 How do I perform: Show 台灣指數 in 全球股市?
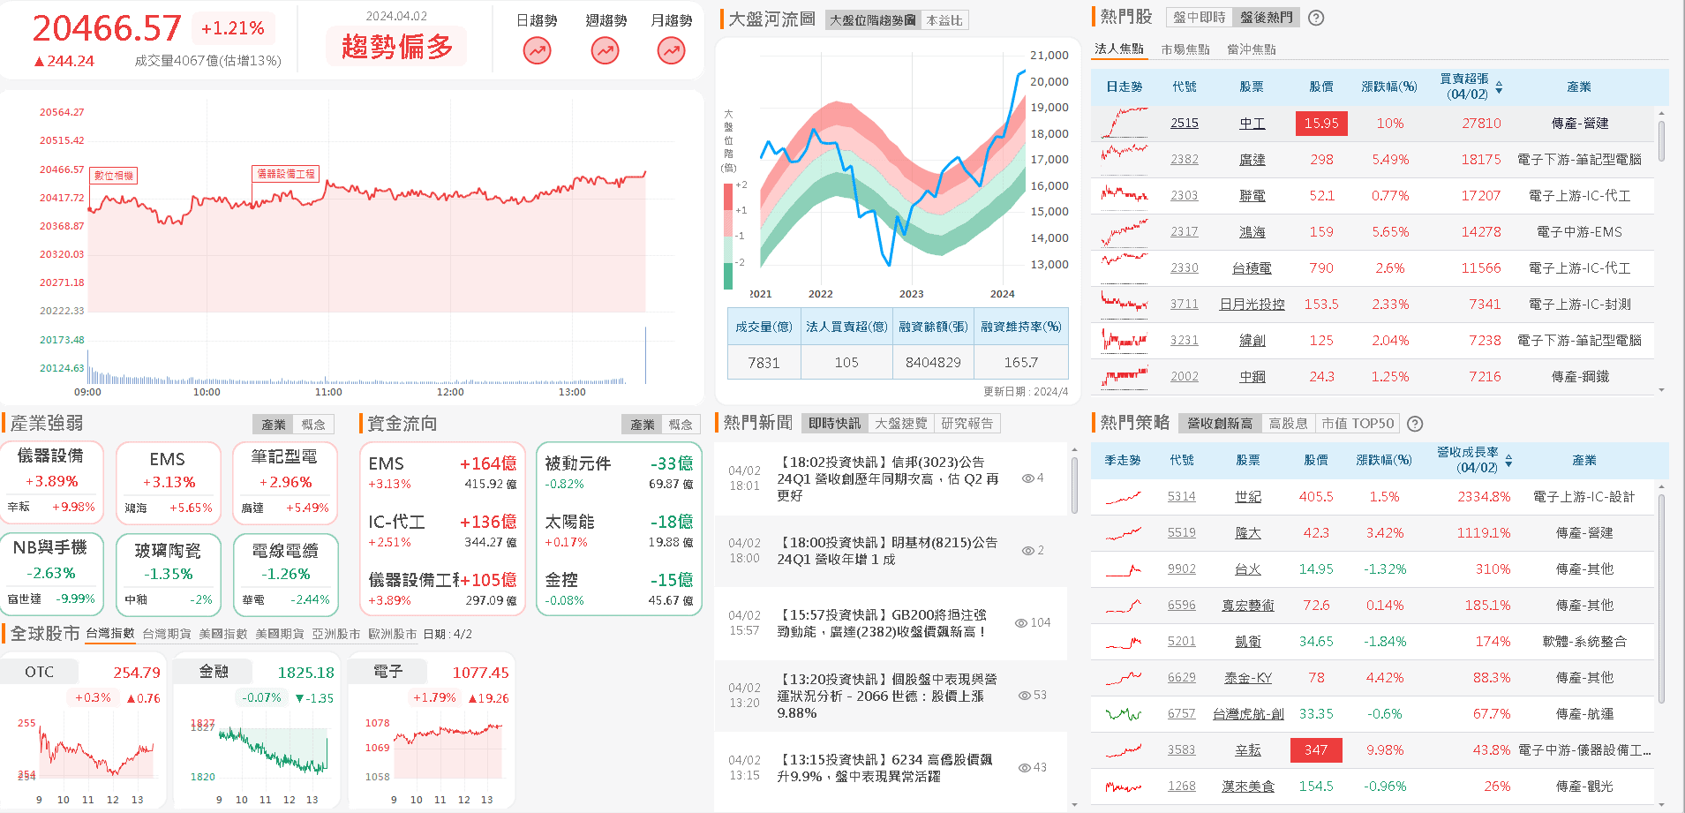click(110, 634)
